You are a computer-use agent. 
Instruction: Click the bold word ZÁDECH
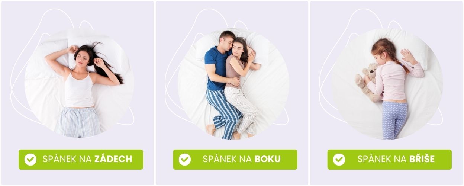[113, 159]
